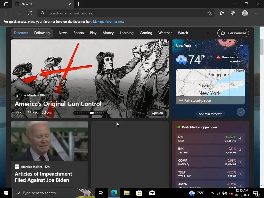
Task: Open the DJI DOW stock row
Action: click(x=210, y=138)
